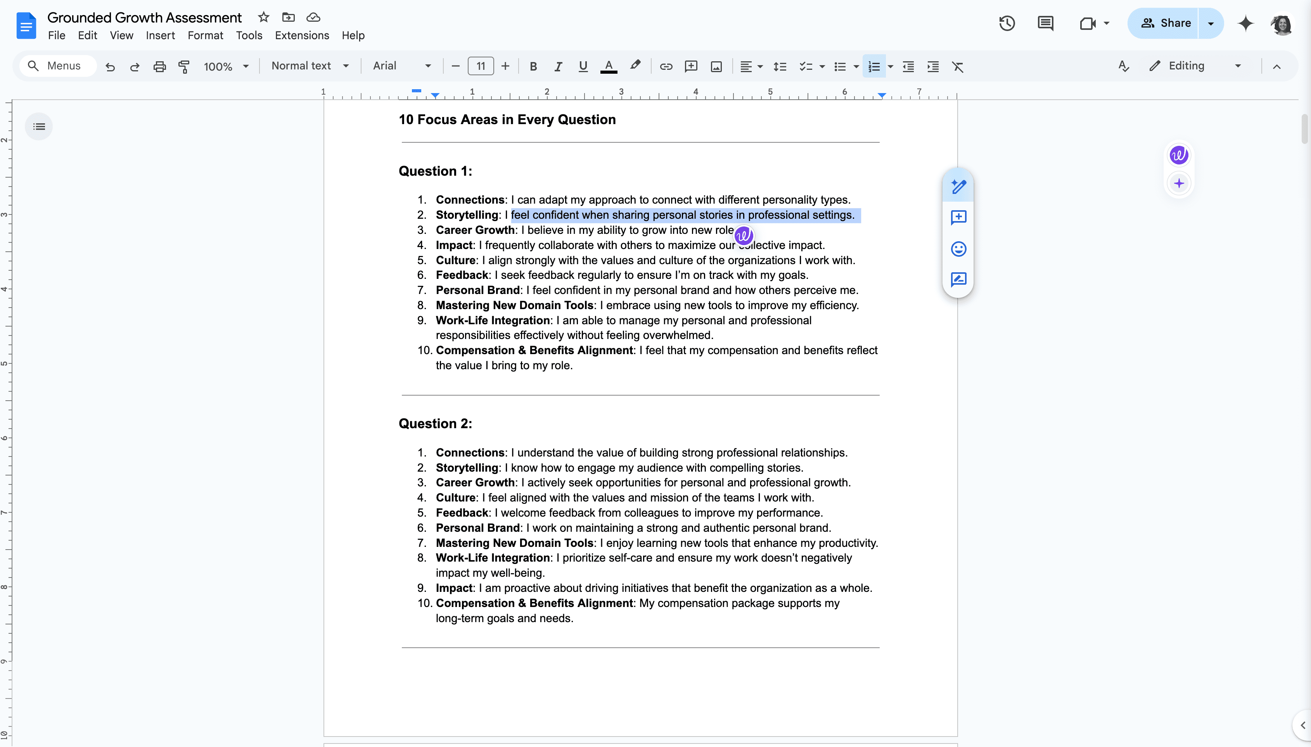This screenshot has height=747, width=1311.
Task: Toggle underline formatting
Action: pyautogui.click(x=583, y=66)
